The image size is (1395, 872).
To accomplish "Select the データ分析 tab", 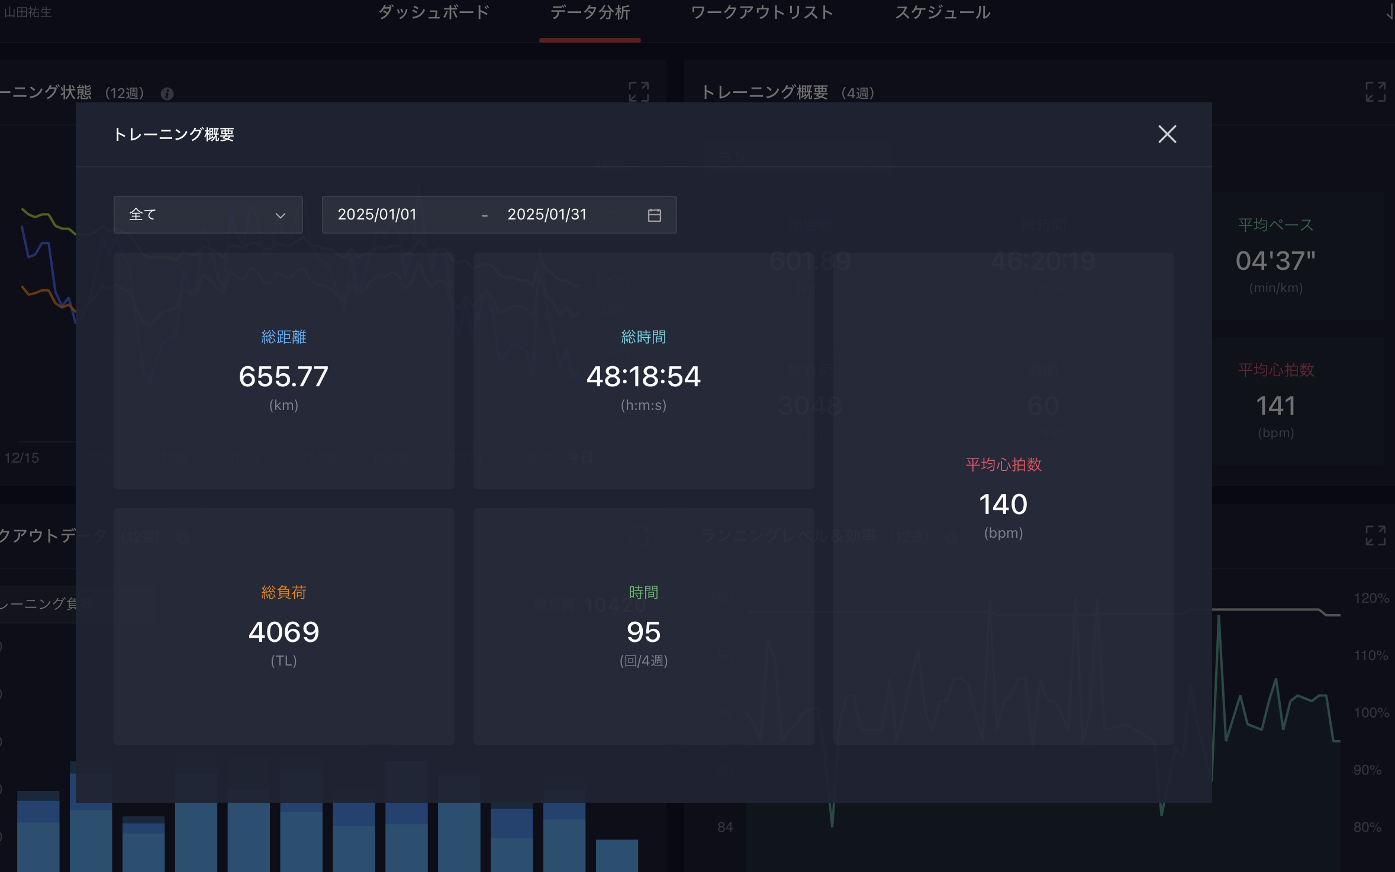I will coord(590,12).
